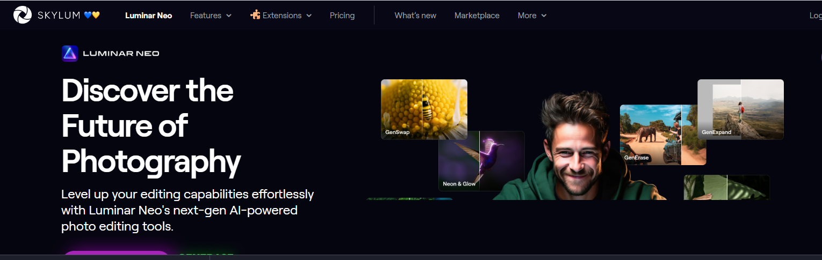The image size is (822, 260).
Task: Open the Marketplace link
Action: click(477, 16)
